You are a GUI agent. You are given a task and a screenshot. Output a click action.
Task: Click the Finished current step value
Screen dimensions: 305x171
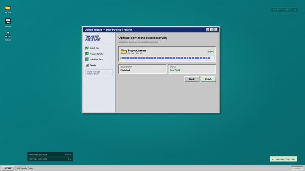click(x=125, y=70)
